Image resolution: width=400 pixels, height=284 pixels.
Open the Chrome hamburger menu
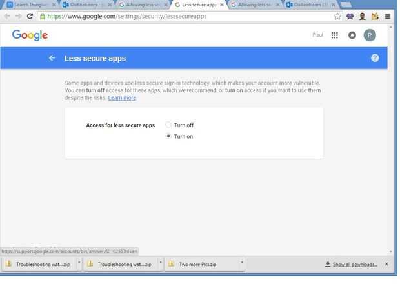(x=388, y=17)
